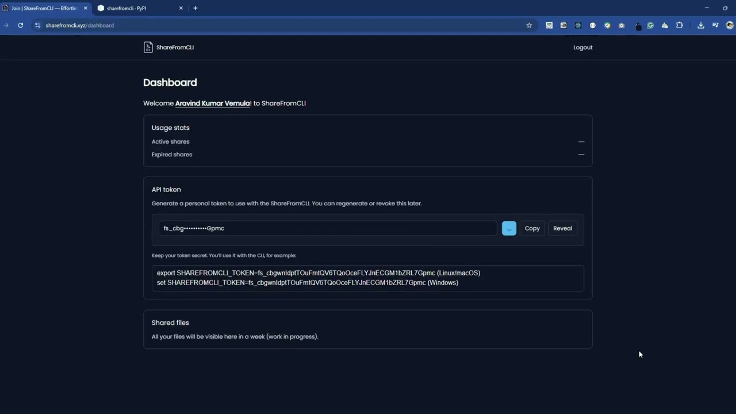Click the first calendar-like extension icon
736x414 pixels.
pos(549,25)
